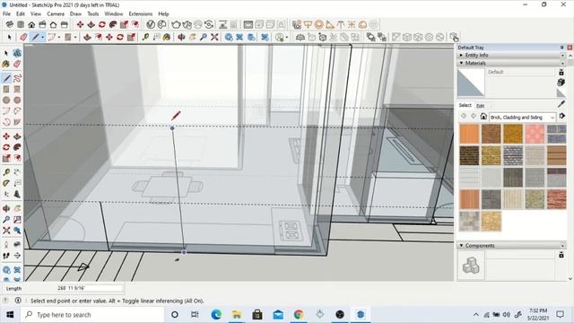Select the Protractor tool in left toolbar
Image resolution: width=574 pixels, height=323 pixels.
tap(6, 183)
